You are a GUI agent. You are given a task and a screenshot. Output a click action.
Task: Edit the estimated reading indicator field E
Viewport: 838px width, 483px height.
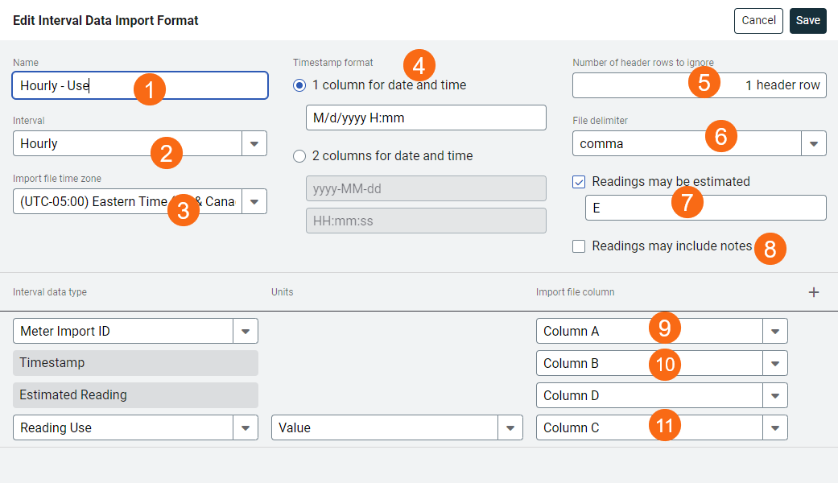coord(705,208)
